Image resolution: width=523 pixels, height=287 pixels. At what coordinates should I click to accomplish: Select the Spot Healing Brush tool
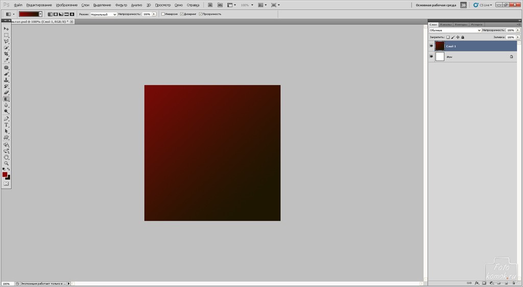[6, 68]
